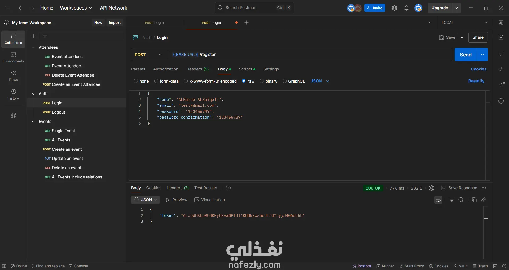Go back with the left arrow icon

tap(21, 8)
